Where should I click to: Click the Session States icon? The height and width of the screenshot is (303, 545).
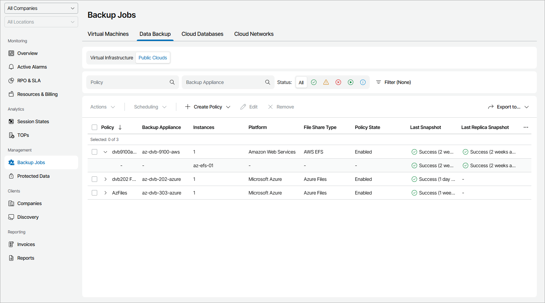(x=11, y=121)
